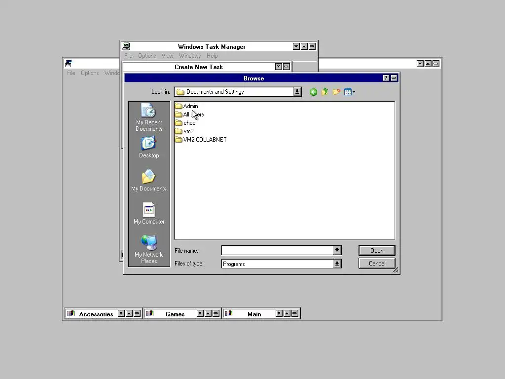
Task: Click the Create New Task help button
Action: pos(278,67)
